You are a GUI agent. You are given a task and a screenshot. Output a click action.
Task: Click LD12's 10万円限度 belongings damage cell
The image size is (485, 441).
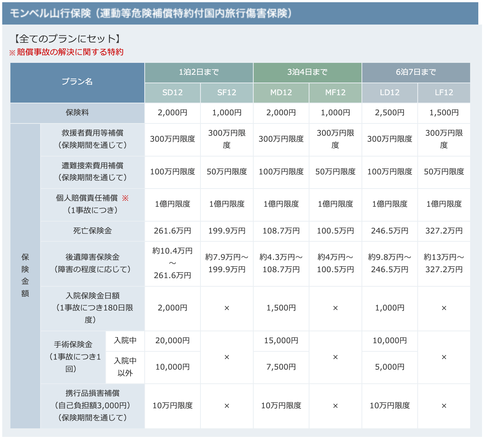[x=390, y=406]
